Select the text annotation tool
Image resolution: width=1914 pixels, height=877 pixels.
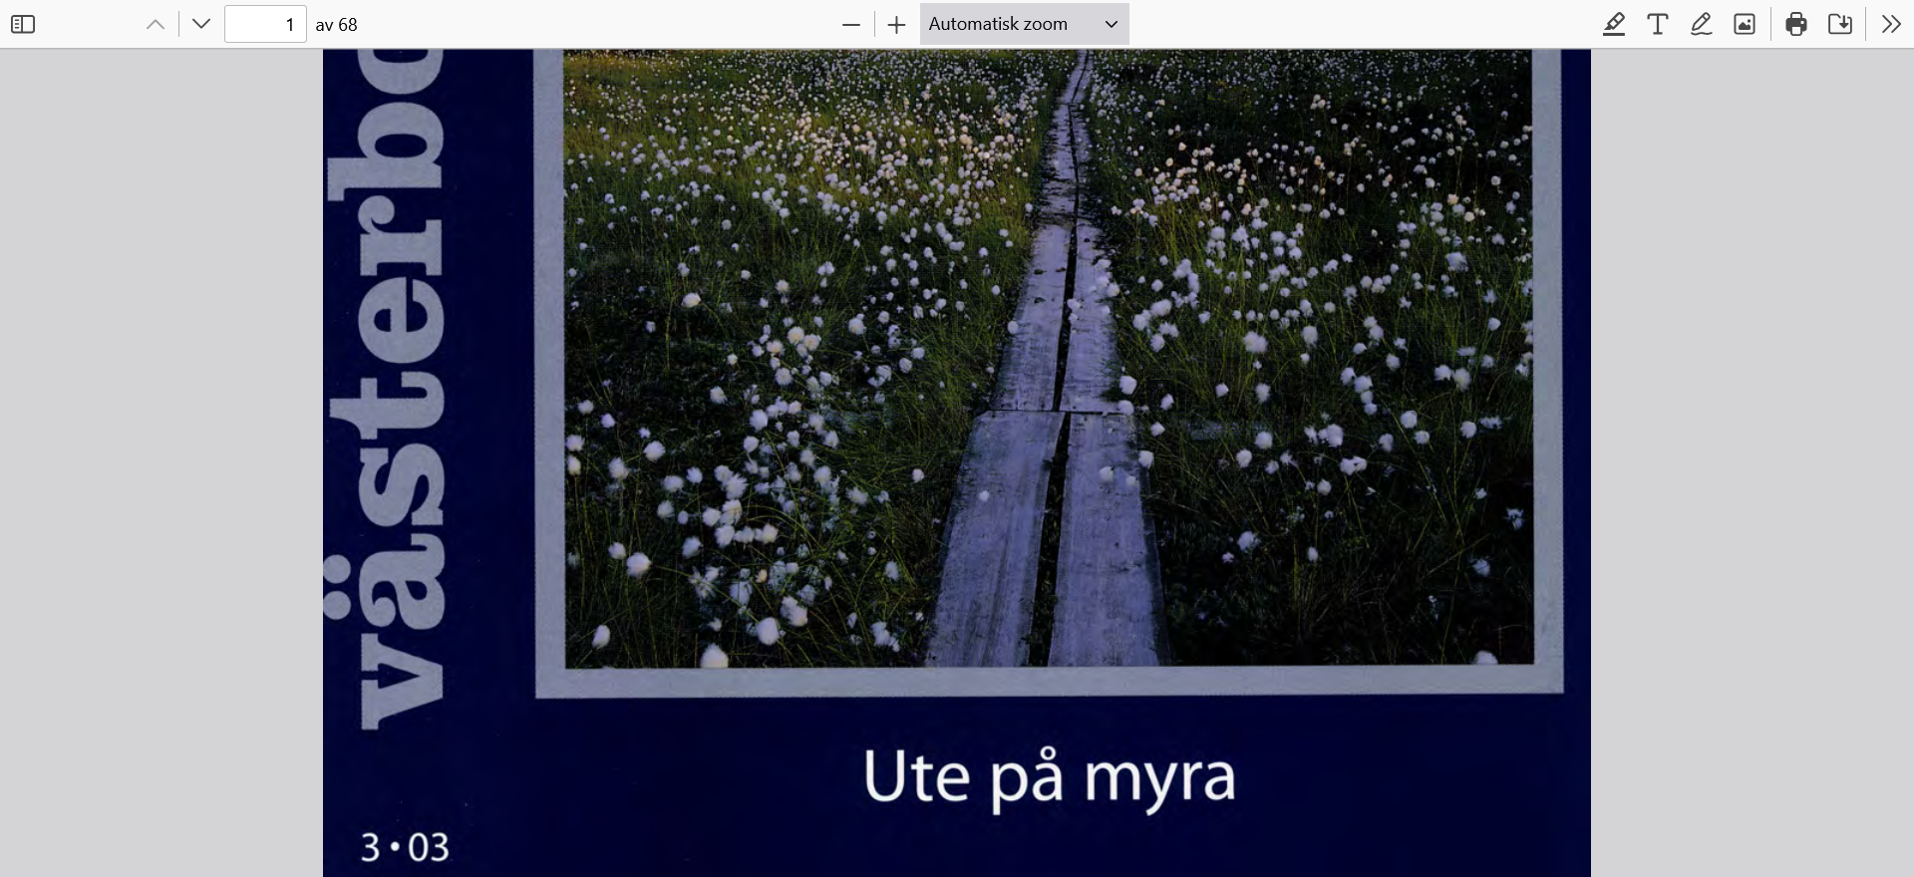click(1658, 24)
